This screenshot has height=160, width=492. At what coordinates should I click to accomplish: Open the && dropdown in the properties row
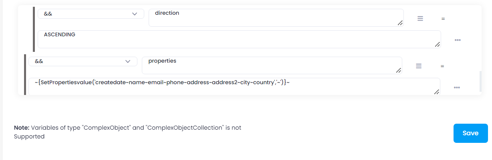(83, 61)
